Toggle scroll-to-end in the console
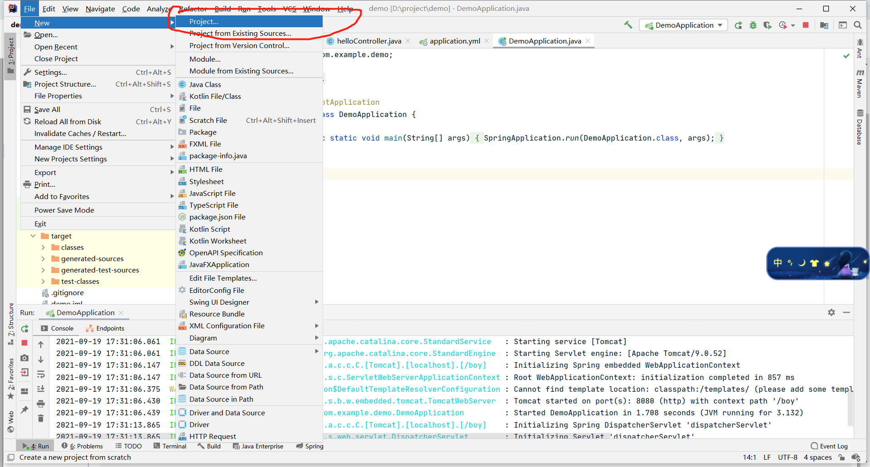Screen dimensions: 870x467 41,389
